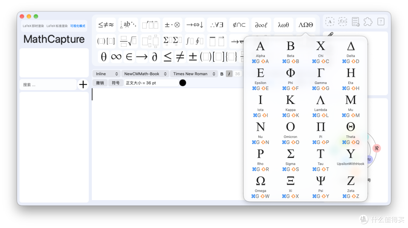Open the set theory palette ∉∩⊂
Image resolution: width=408 pixels, height=228 pixels.
pyautogui.click(x=239, y=24)
